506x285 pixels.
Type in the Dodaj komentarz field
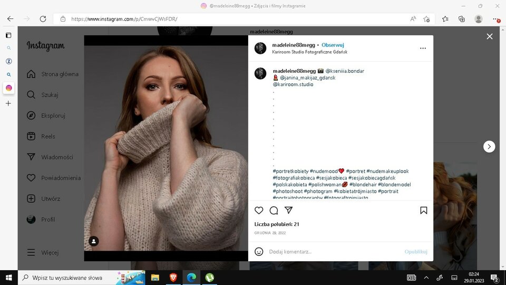coord(332,252)
